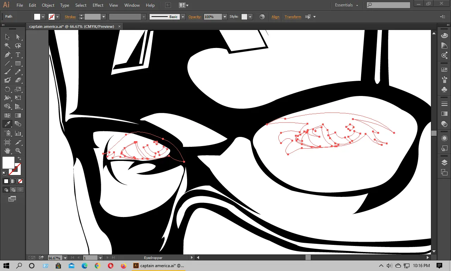Open the Object menu
This screenshot has width=451, height=271.
[x=48, y=5]
